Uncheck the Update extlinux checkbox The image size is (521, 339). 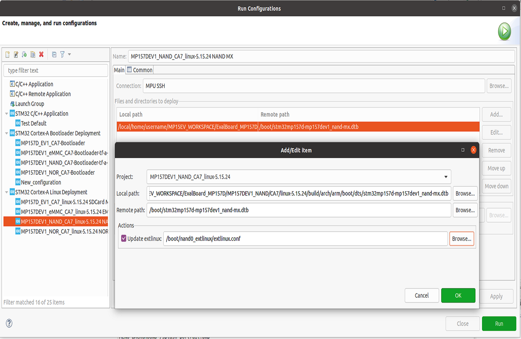coord(124,238)
